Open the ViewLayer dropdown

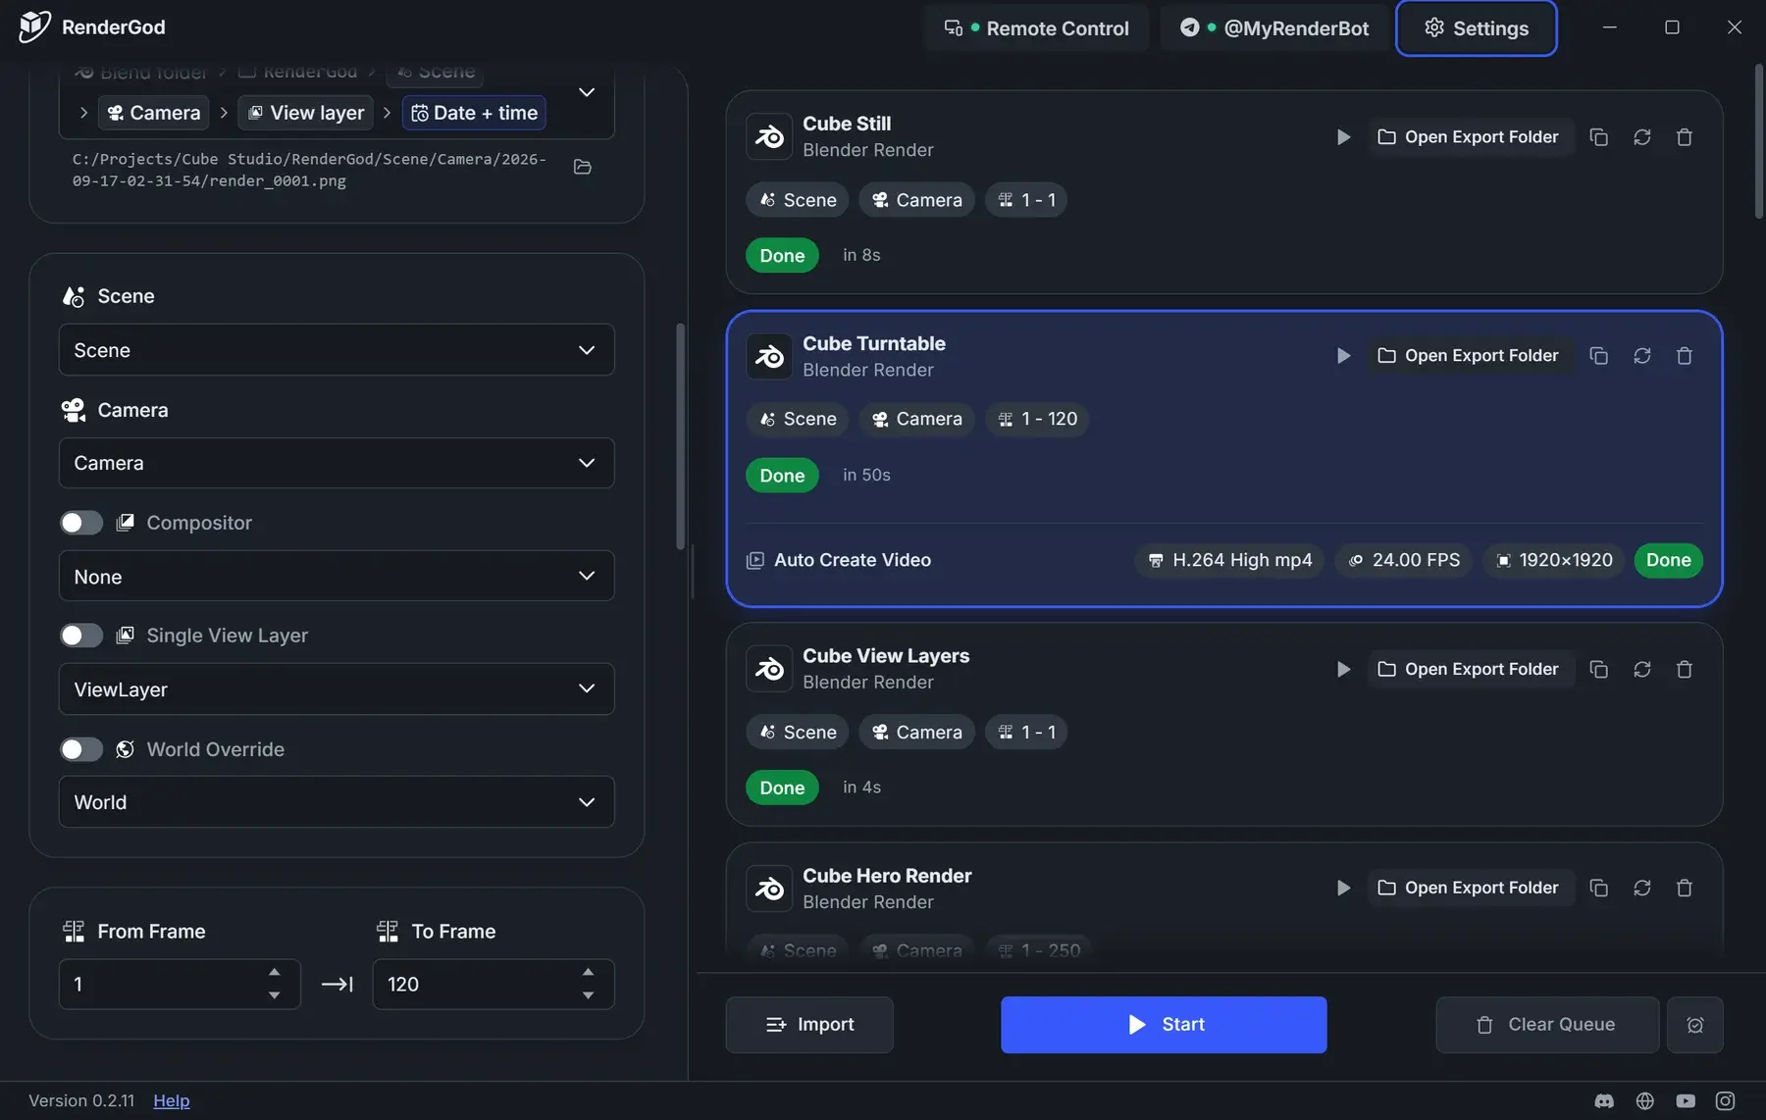[x=337, y=689]
